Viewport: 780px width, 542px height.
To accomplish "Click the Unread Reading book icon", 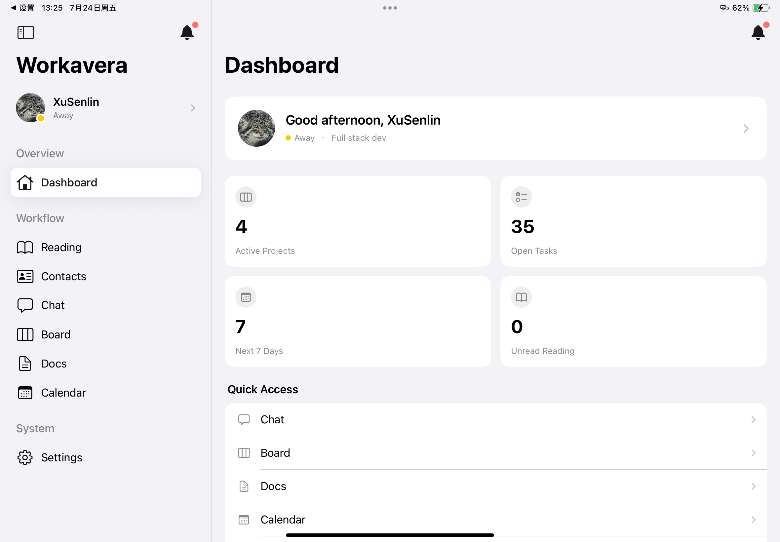I will coord(521,297).
